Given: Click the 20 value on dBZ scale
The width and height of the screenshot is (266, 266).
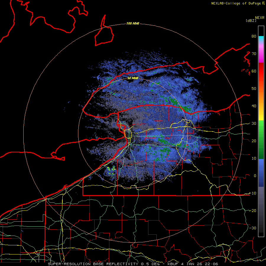Looking at the screenshot, I should (x=254, y=141).
